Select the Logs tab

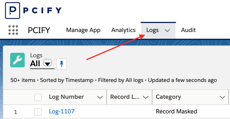coord(152,30)
